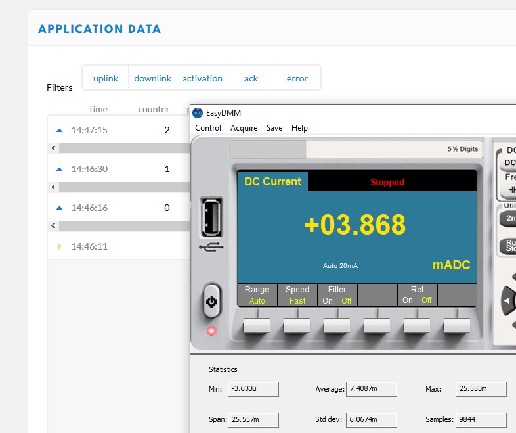Click the 14:46:11 activation timestamp

pos(89,246)
